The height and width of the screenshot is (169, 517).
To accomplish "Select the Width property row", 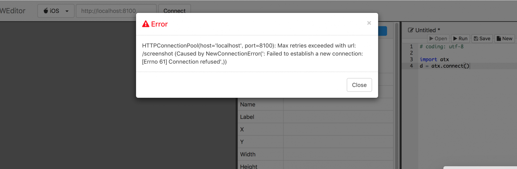I will tap(315, 154).
